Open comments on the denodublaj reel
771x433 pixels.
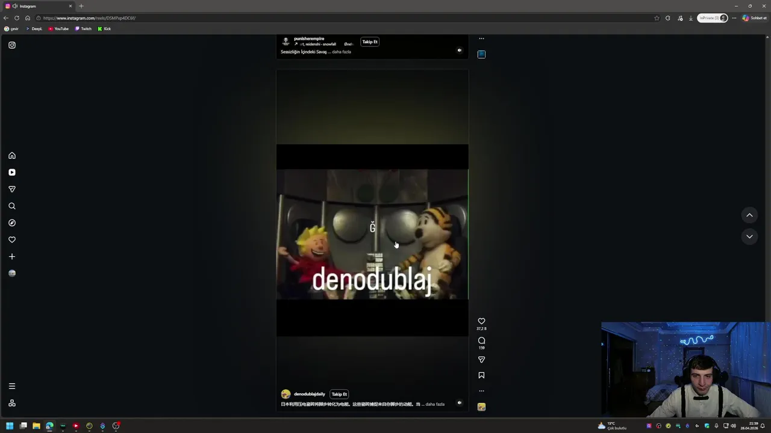pos(481,340)
